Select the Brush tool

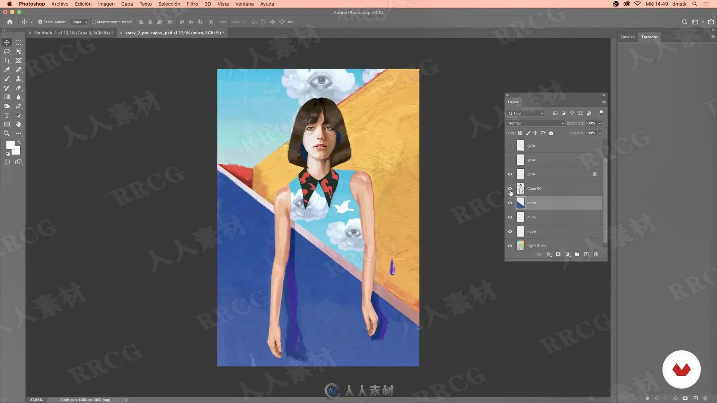coord(7,79)
